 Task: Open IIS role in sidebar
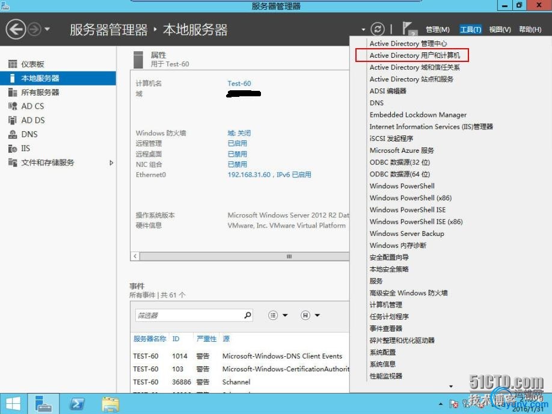coord(58,149)
